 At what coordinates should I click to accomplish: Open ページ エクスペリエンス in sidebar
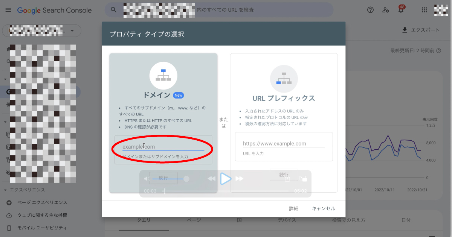click(x=42, y=202)
